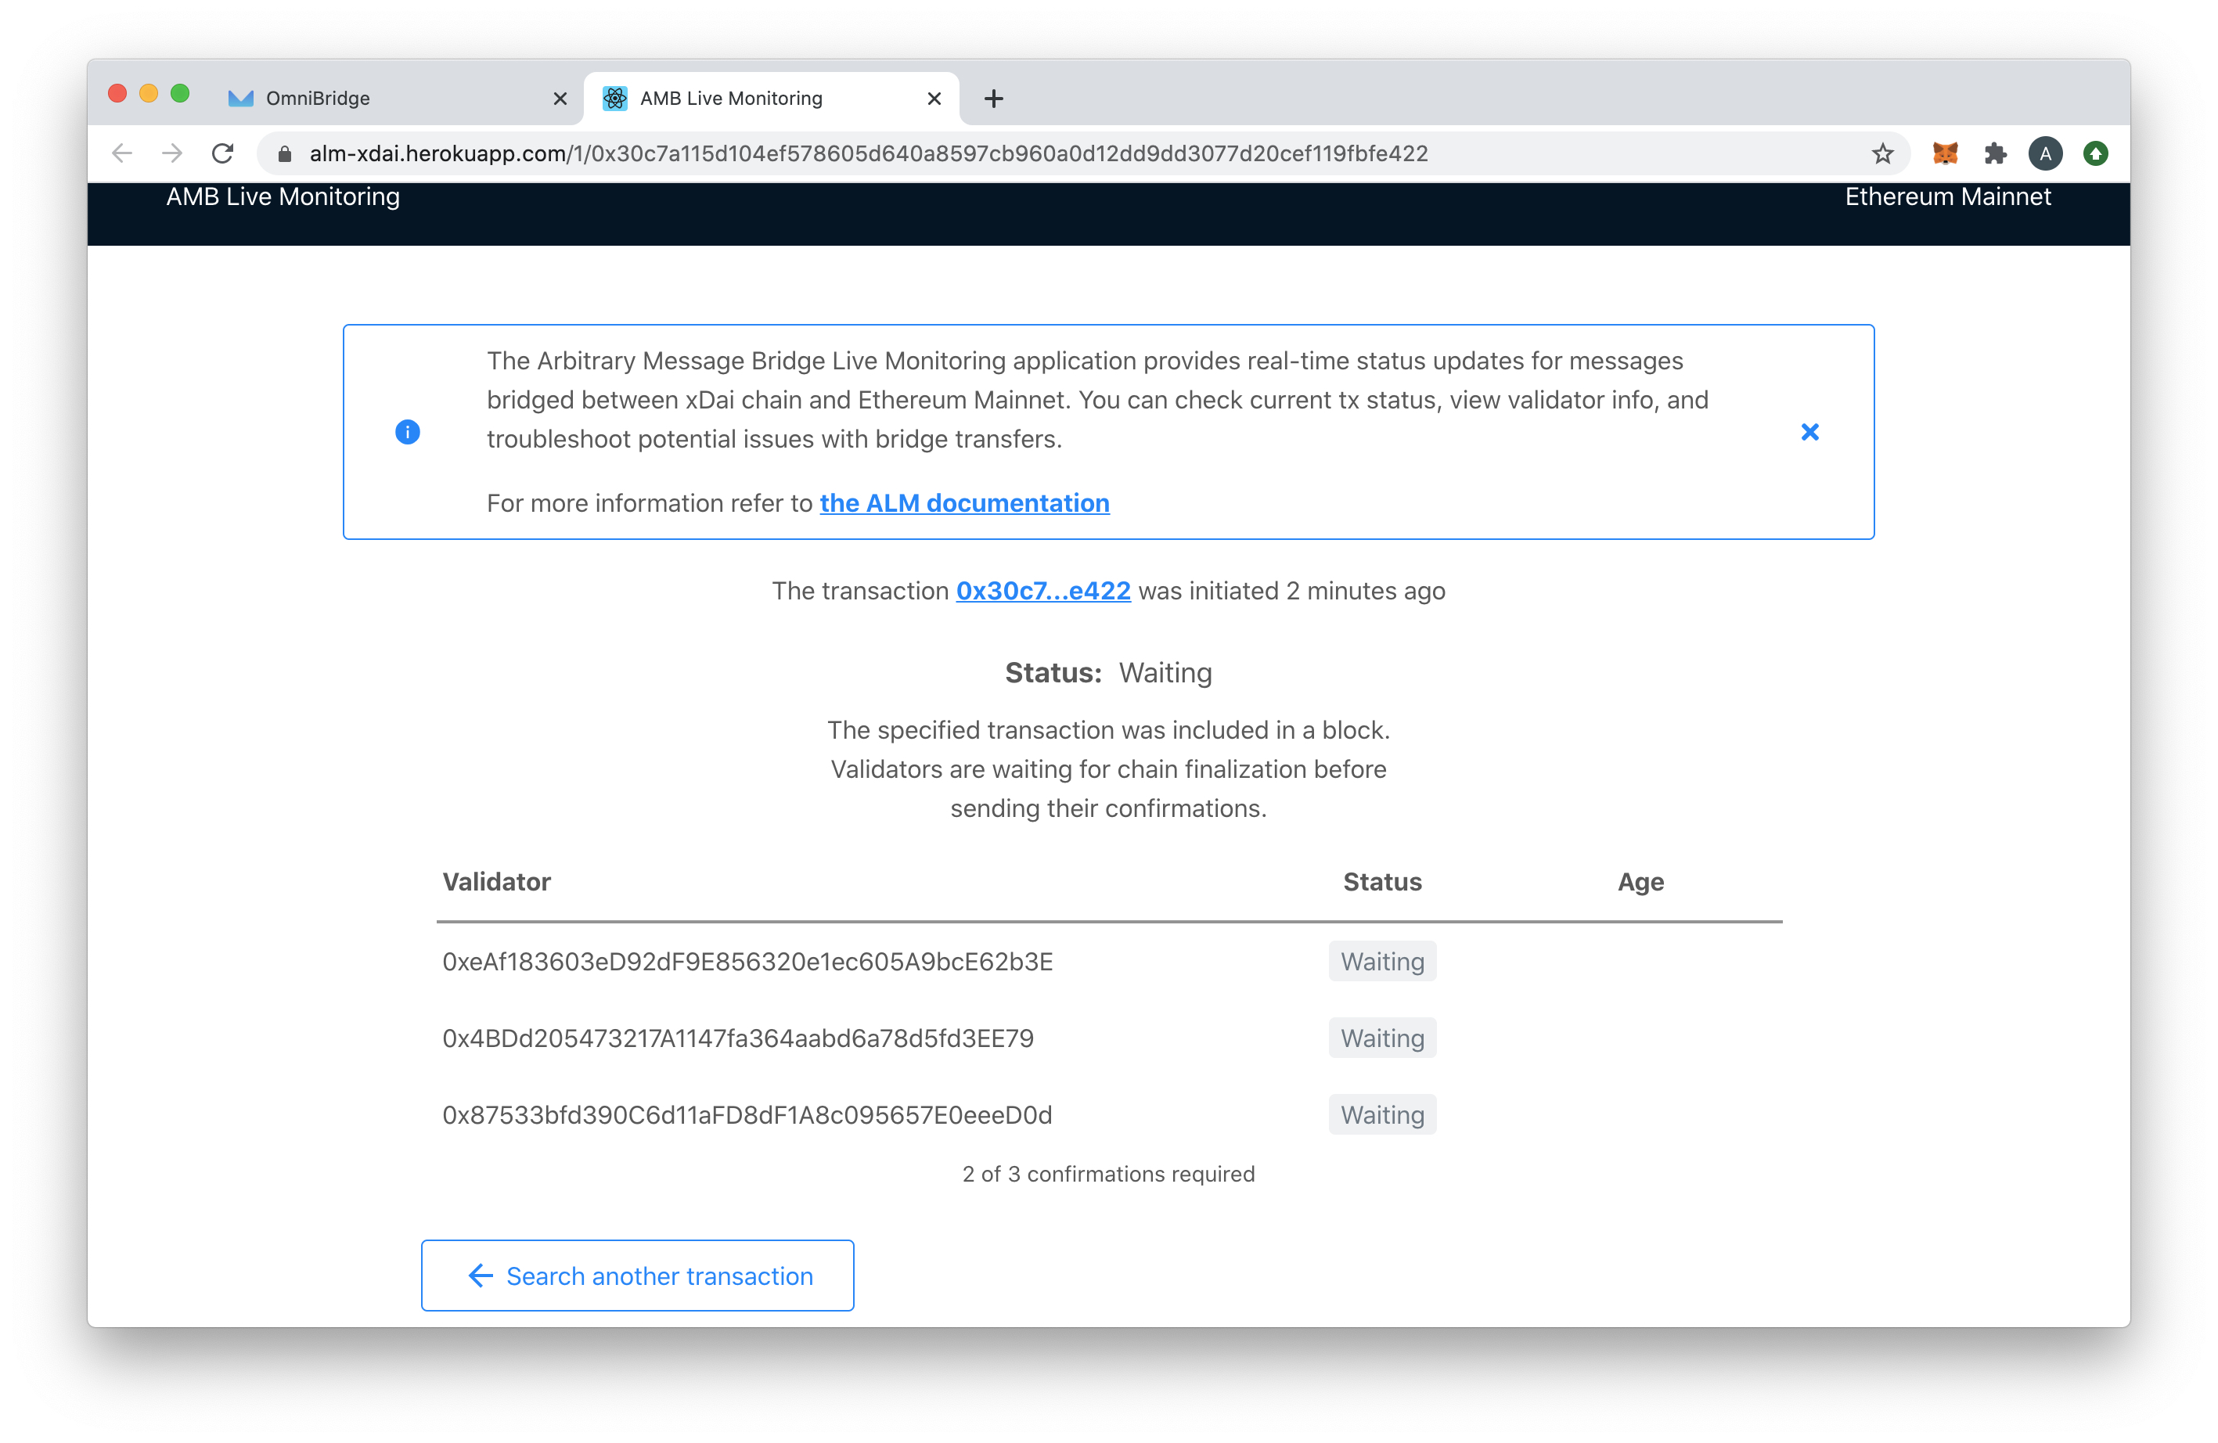2218x1443 pixels.
Task: Bookmark this page with the star icon
Action: 1882,153
